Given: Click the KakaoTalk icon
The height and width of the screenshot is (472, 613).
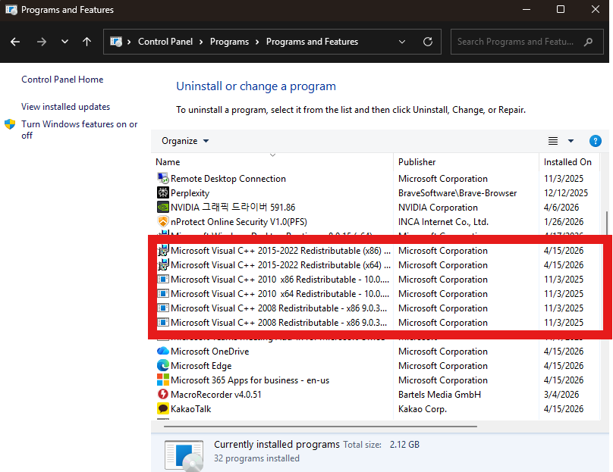Looking at the screenshot, I should (x=162, y=409).
